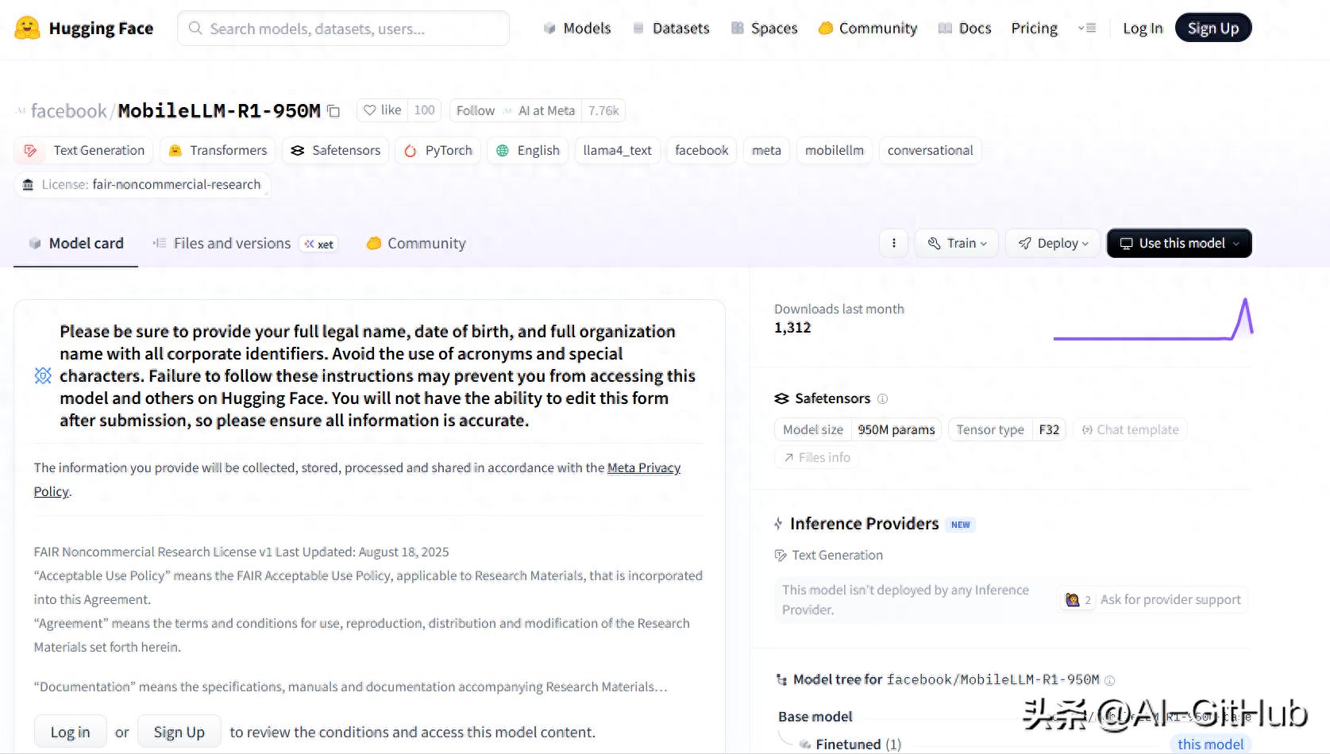Click the xet badge next to Files

click(319, 244)
